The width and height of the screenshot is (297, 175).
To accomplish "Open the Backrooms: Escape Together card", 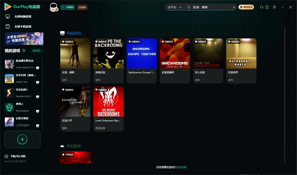I will [x=142, y=61].
